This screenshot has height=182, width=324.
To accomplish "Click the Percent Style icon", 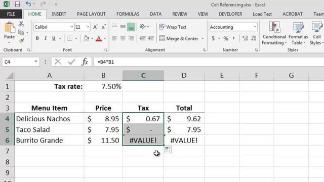I will (226, 38).
